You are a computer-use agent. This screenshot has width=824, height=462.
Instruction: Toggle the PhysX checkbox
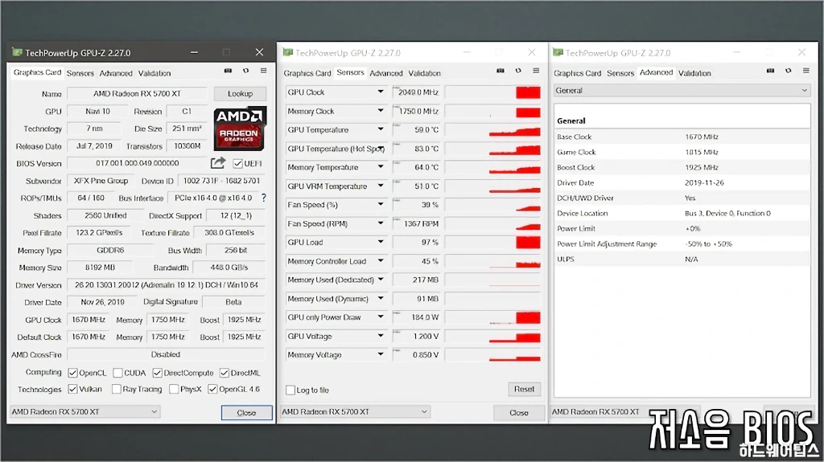[174, 389]
